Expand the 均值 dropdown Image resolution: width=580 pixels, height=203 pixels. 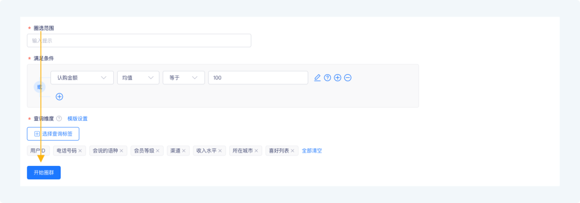139,78
